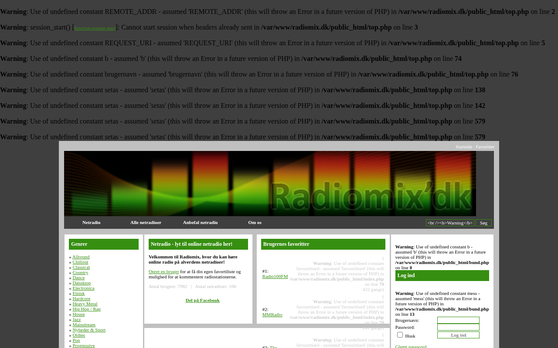This screenshot has height=348, width=558.
Task: Select the Nyheder & Sport genre
Action: point(89,330)
